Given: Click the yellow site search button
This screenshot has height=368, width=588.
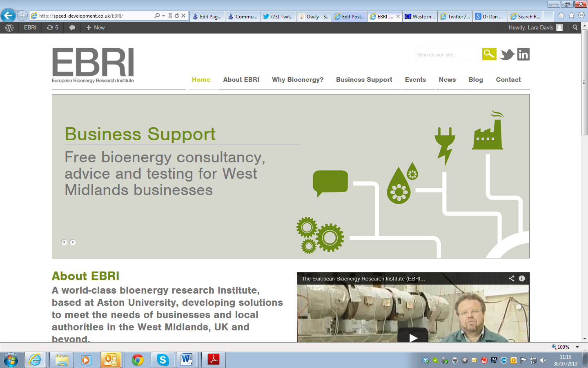Looking at the screenshot, I should (489, 54).
